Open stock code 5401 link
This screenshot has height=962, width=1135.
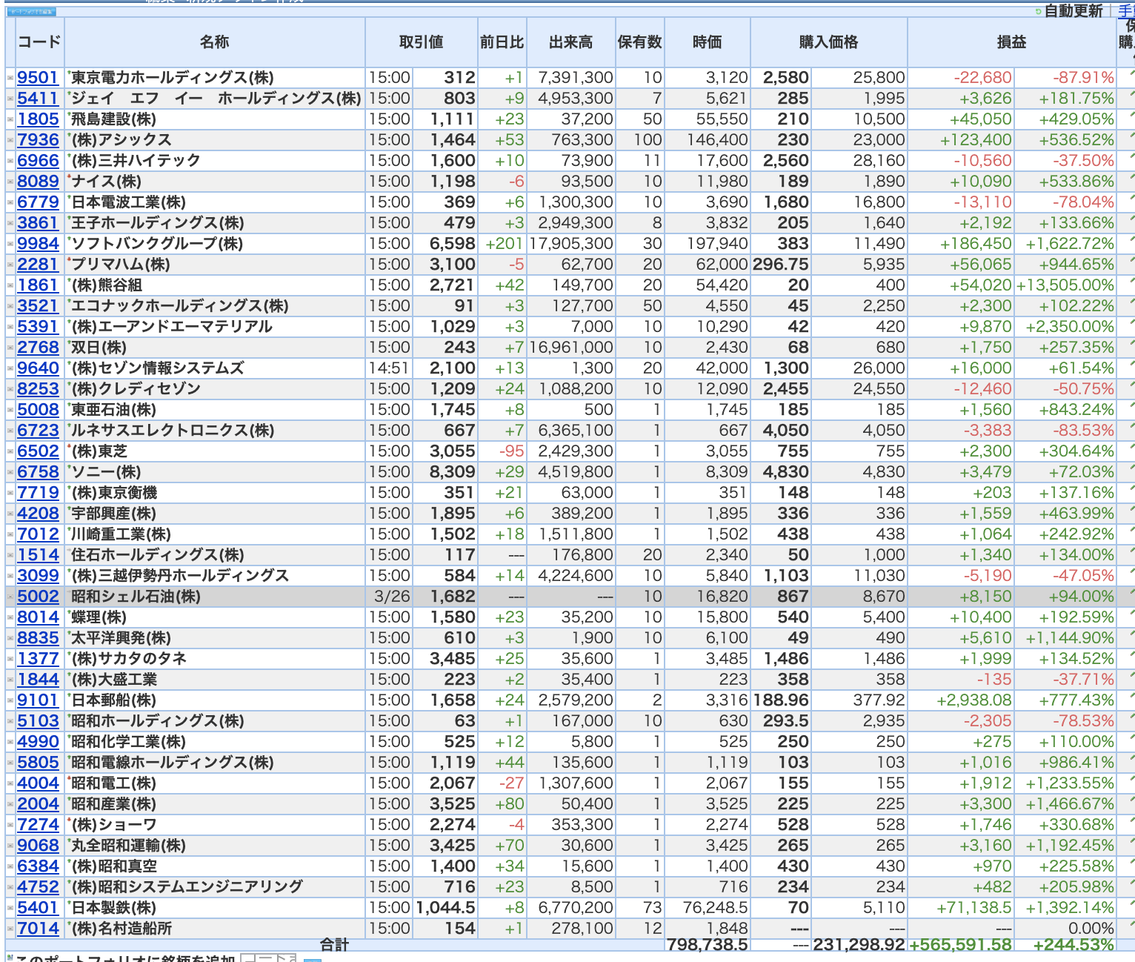pyautogui.click(x=38, y=908)
